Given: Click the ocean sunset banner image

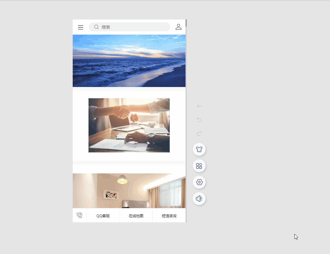Looking at the screenshot, I should [x=129, y=61].
